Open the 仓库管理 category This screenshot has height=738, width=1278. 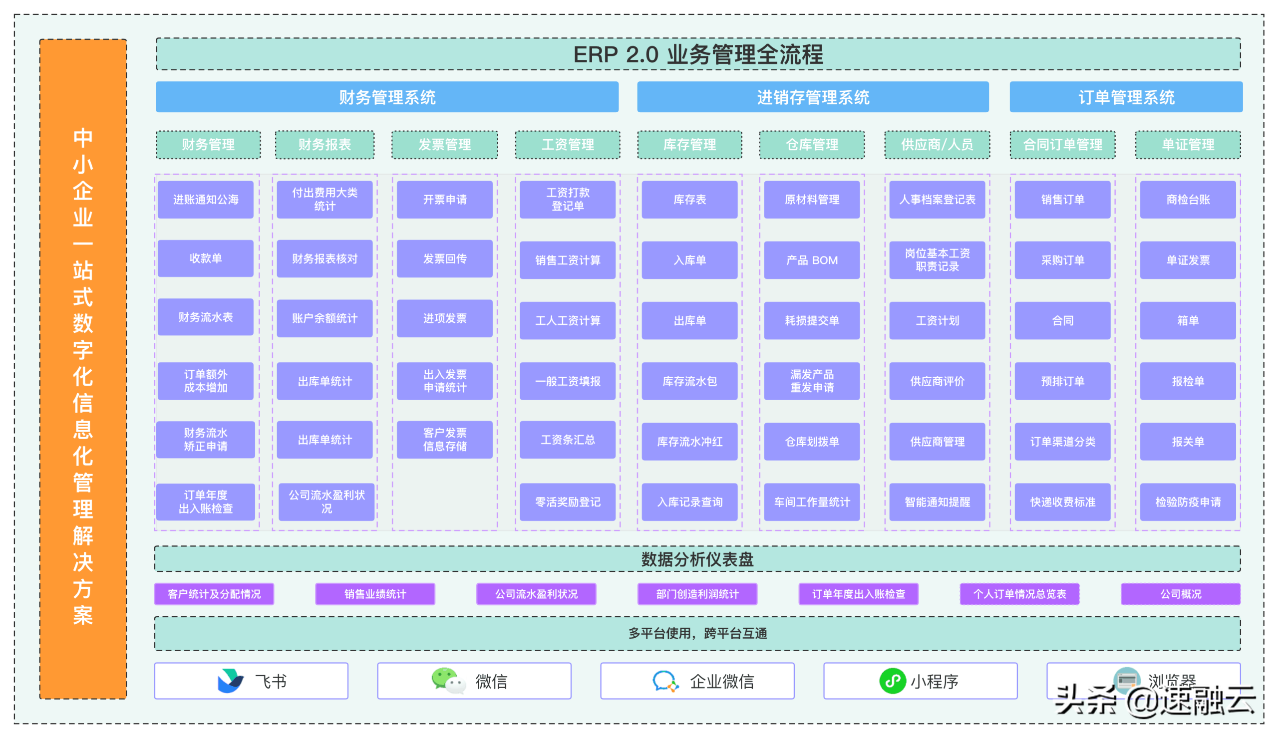[x=812, y=145]
